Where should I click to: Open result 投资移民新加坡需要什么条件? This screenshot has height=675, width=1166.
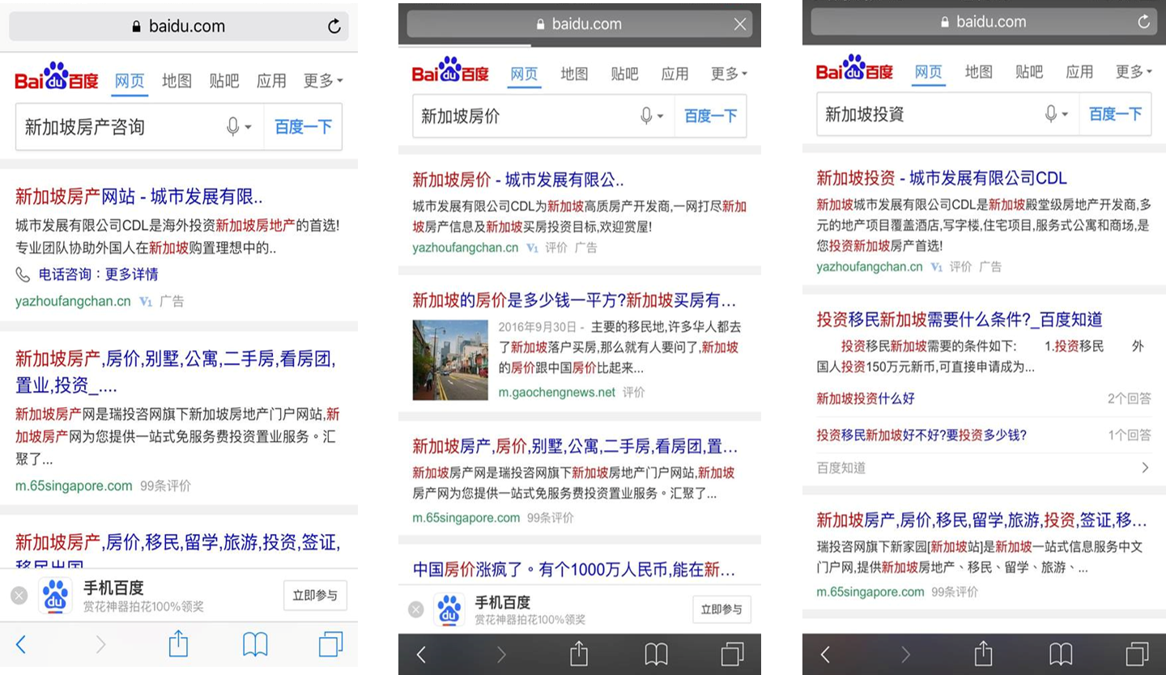point(959,320)
